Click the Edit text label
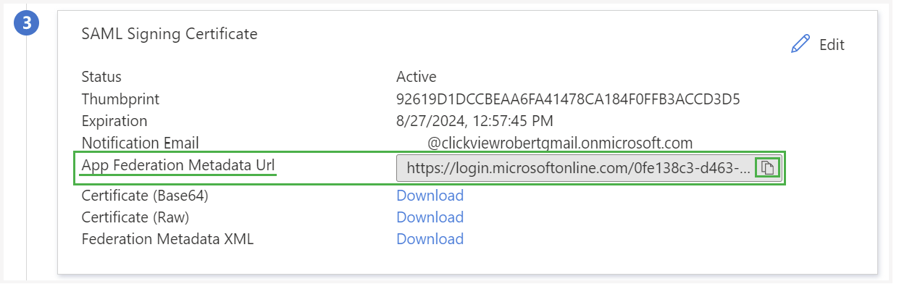This screenshot has width=899, height=284. [832, 45]
